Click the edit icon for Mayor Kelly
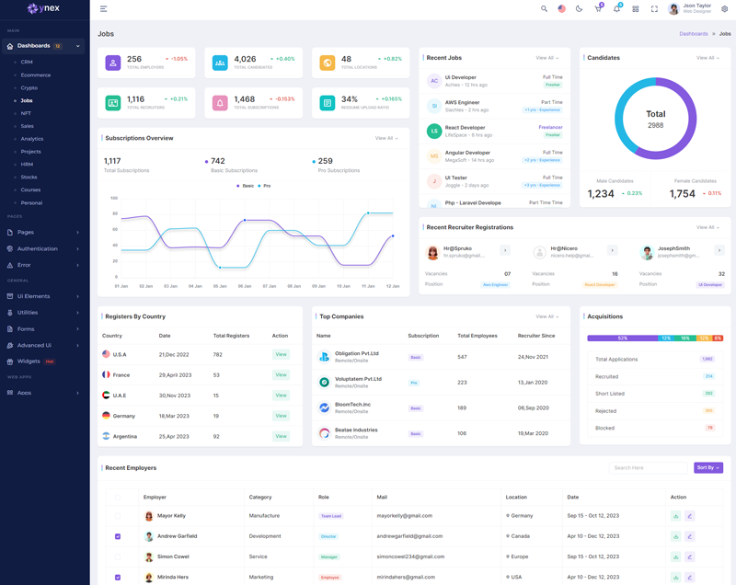This screenshot has height=585, width=736. (690, 516)
